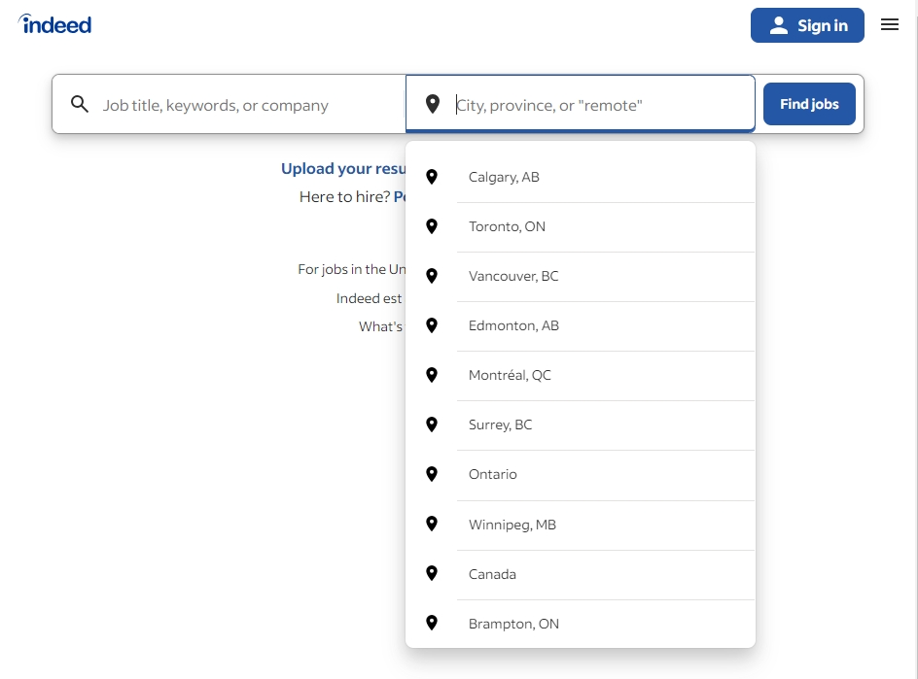Screen dimensions: 918x679
Task: Open the hamburger menu icon
Action: click(890, 25)
